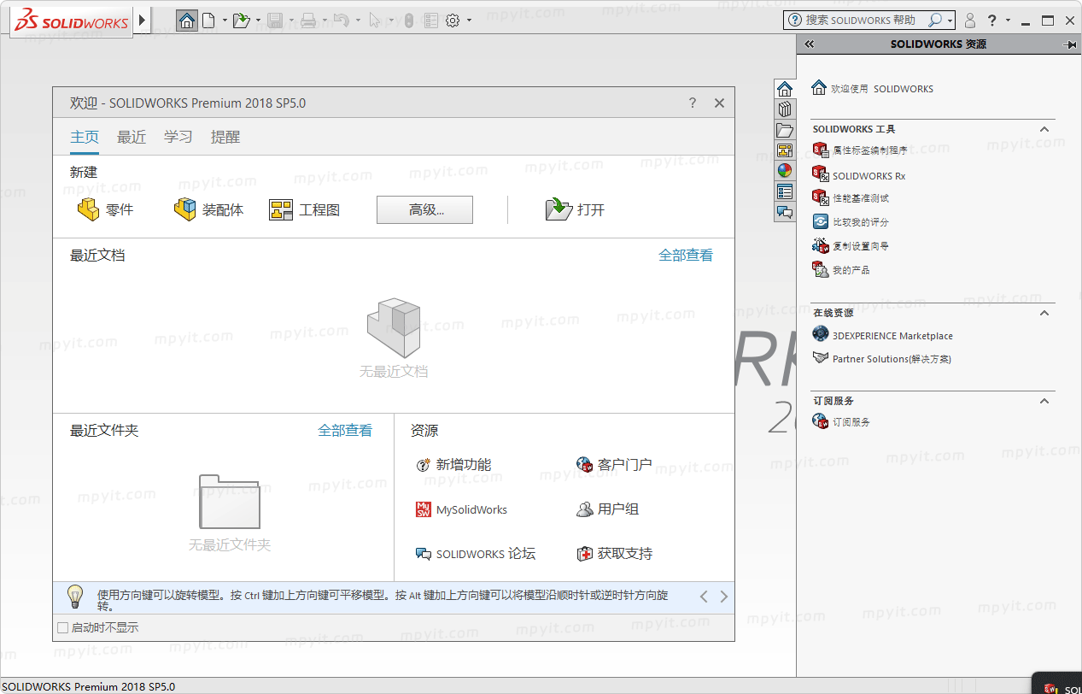The width and height of the screenshot is (1082, 694).
Task: Open the New document dropdown arrow
Action: coord(225,20)
